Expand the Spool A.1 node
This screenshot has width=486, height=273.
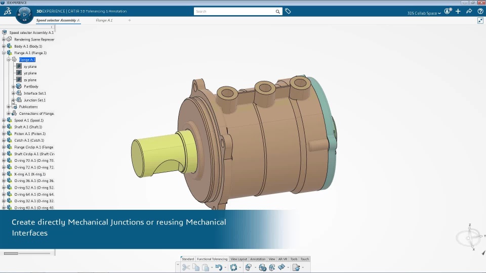(x=4, y=120)
